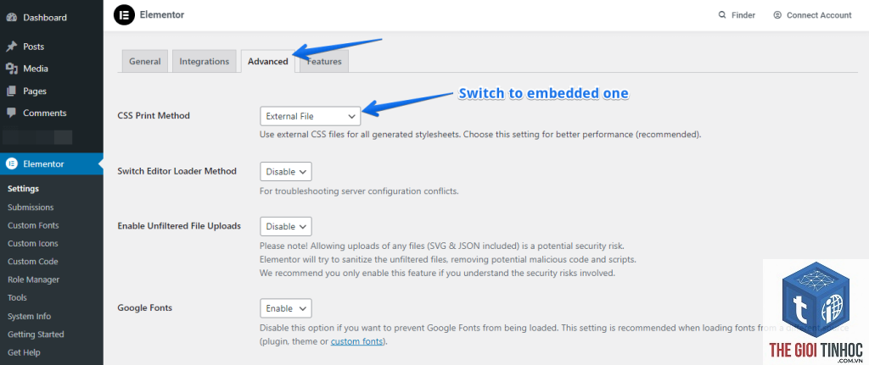Click the Elementor sidebar menu icon

coord(12,163)
